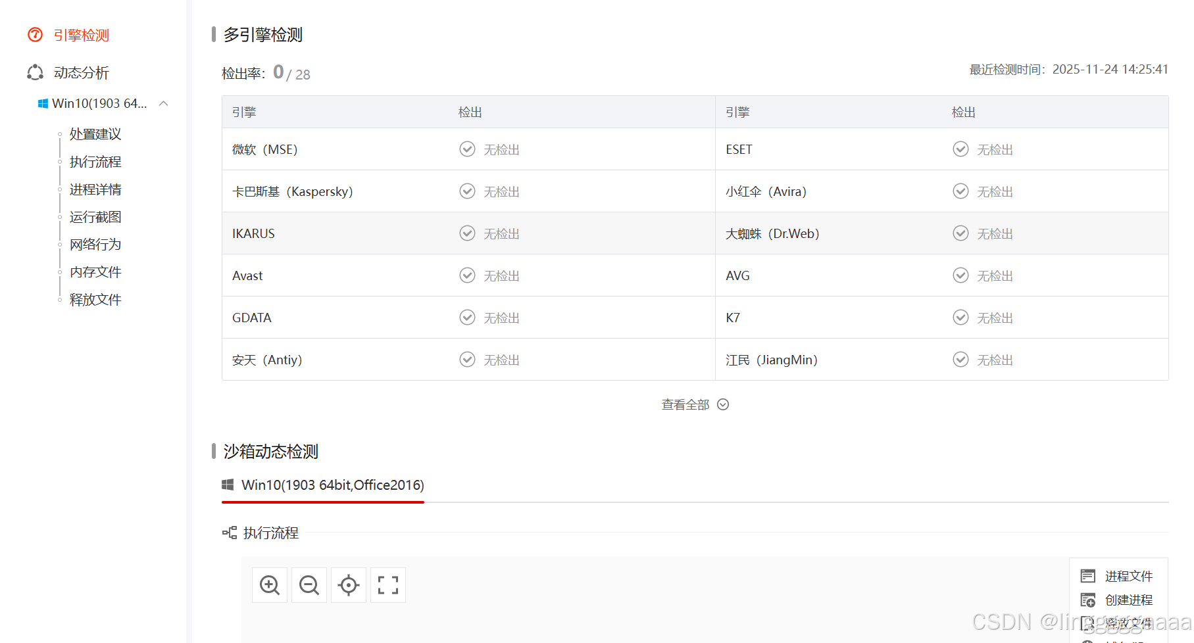The width and height of the screenshot is (1194, 643).
Task: Select IKARUS engine name cell
Action: 253,234
